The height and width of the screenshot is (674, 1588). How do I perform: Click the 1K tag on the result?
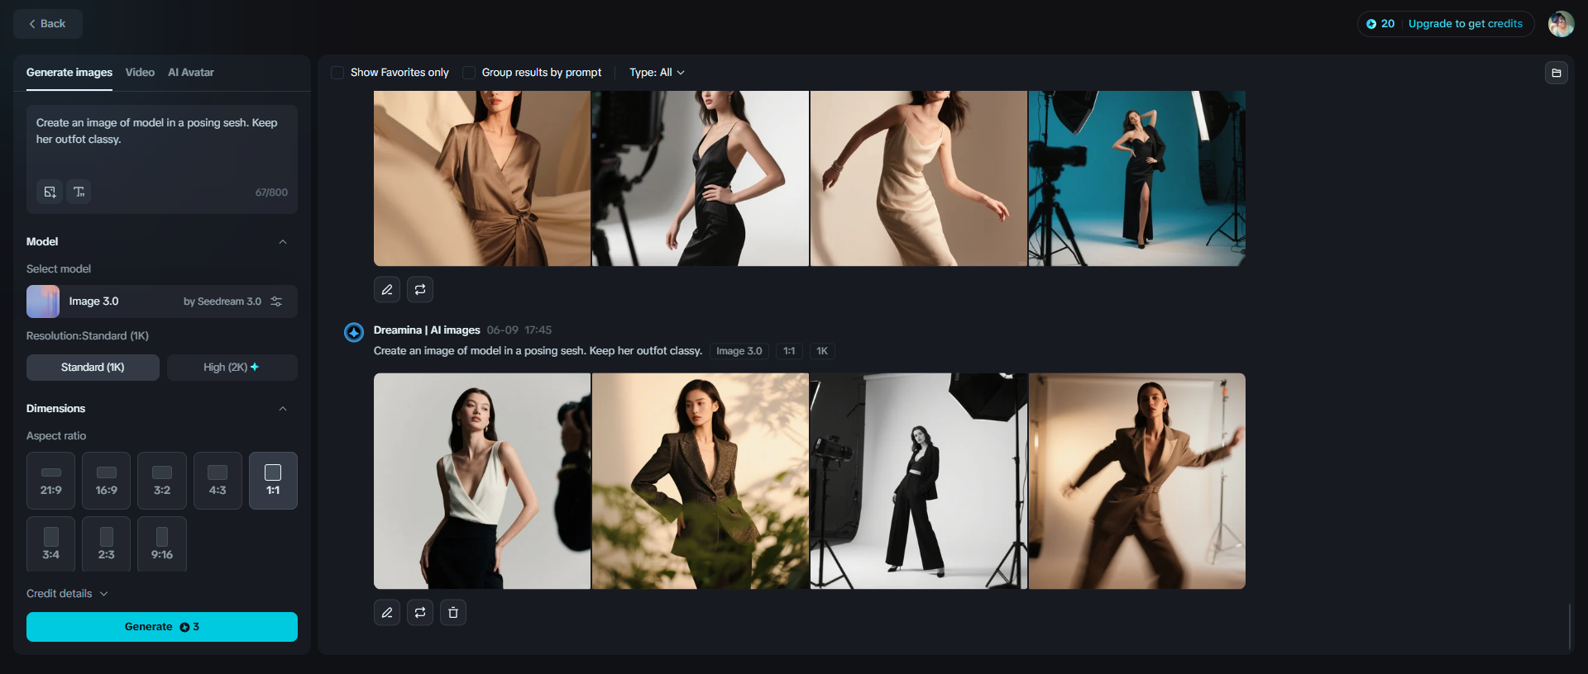pos(822,351)
